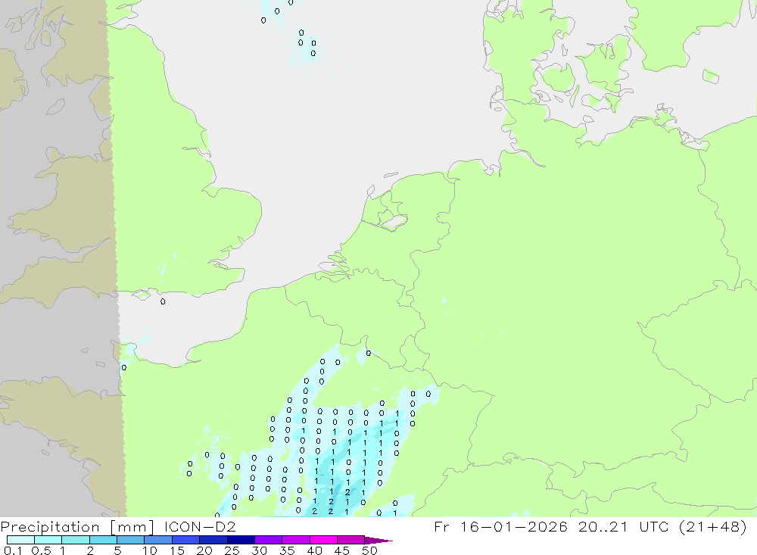Click the 0.5–1 mm legend color swatch
757x555 pixels.
(x=48, y=540)
